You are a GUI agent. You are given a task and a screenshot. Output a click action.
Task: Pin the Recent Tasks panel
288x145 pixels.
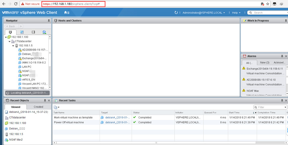click(282, 100)
